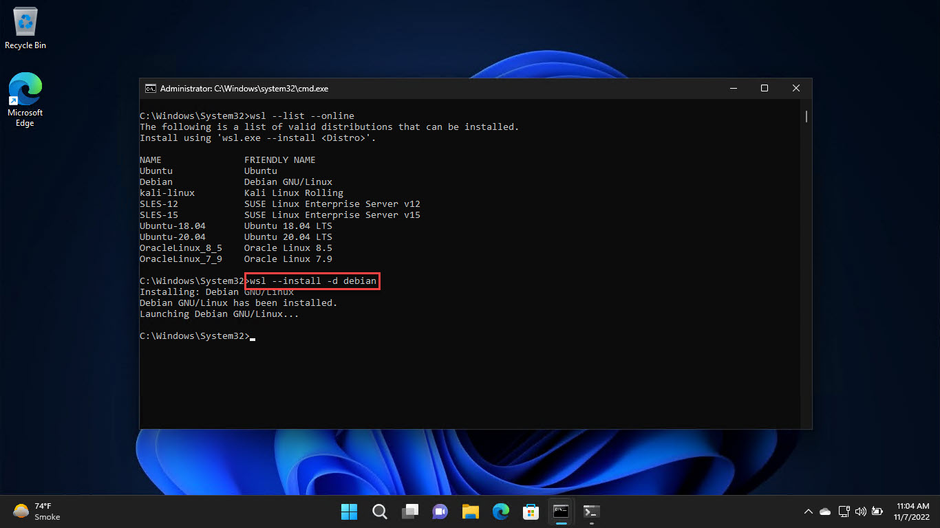Open Teams Chat from the taskbar

click(x=440, y=511)
